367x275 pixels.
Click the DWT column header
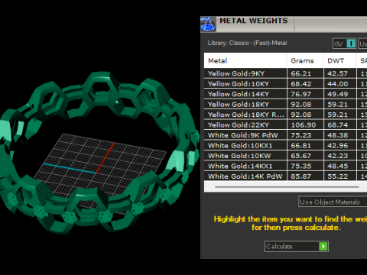pos(339,60)
